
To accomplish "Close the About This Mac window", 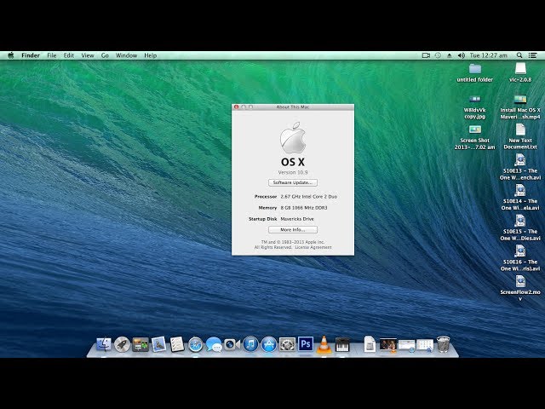I will 237,107.
